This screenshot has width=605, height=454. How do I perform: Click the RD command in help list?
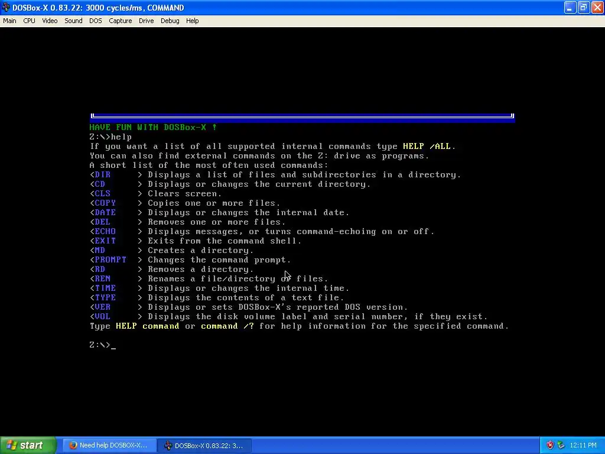(100, 269)
